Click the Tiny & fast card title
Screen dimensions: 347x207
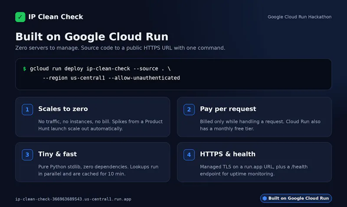[x=58, y=154]
